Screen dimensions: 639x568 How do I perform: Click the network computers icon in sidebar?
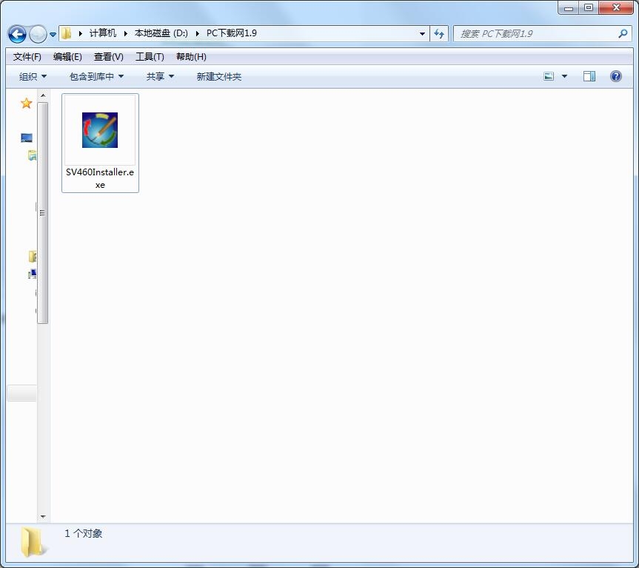(32, 274)
